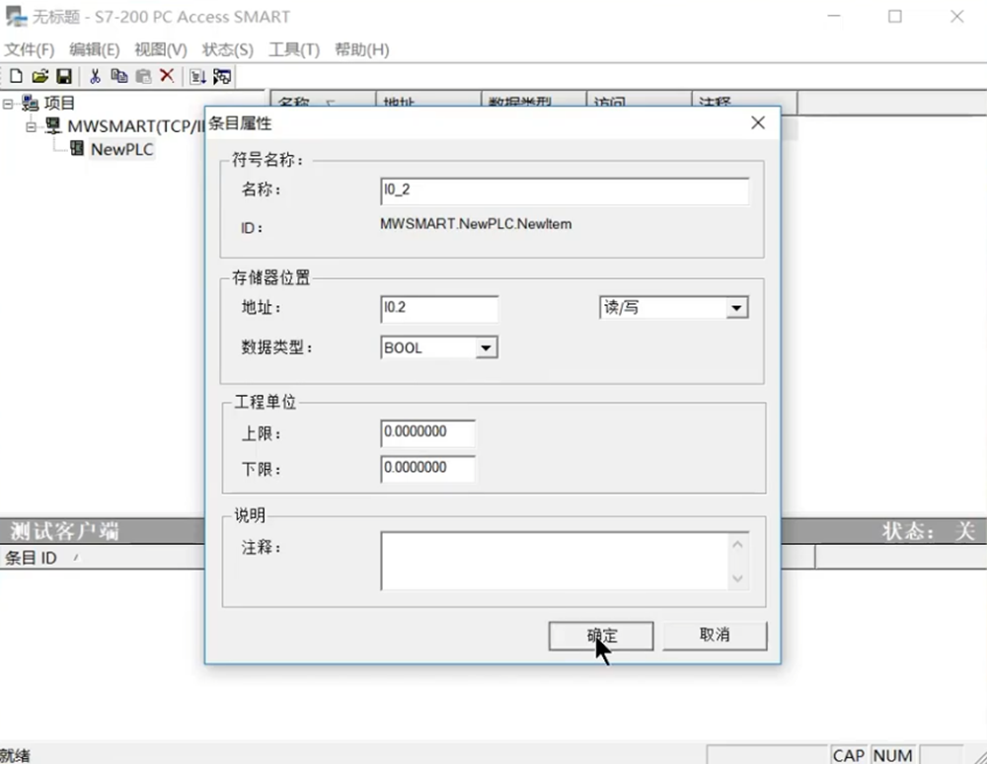Click the Save floppy disk icon
This screenshot has height=764, width=987.
pos(63,76)
